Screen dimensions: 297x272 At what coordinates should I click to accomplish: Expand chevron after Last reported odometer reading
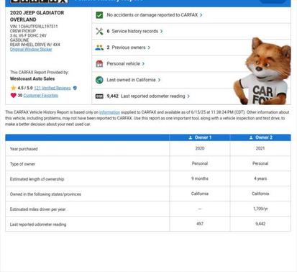coord(188,96)
